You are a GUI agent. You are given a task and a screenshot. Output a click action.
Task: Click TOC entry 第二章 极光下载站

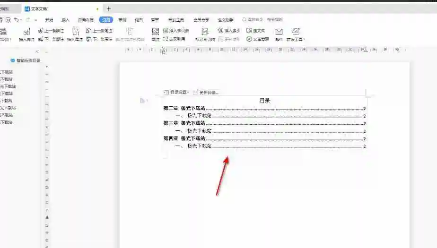tap(264, 108)
